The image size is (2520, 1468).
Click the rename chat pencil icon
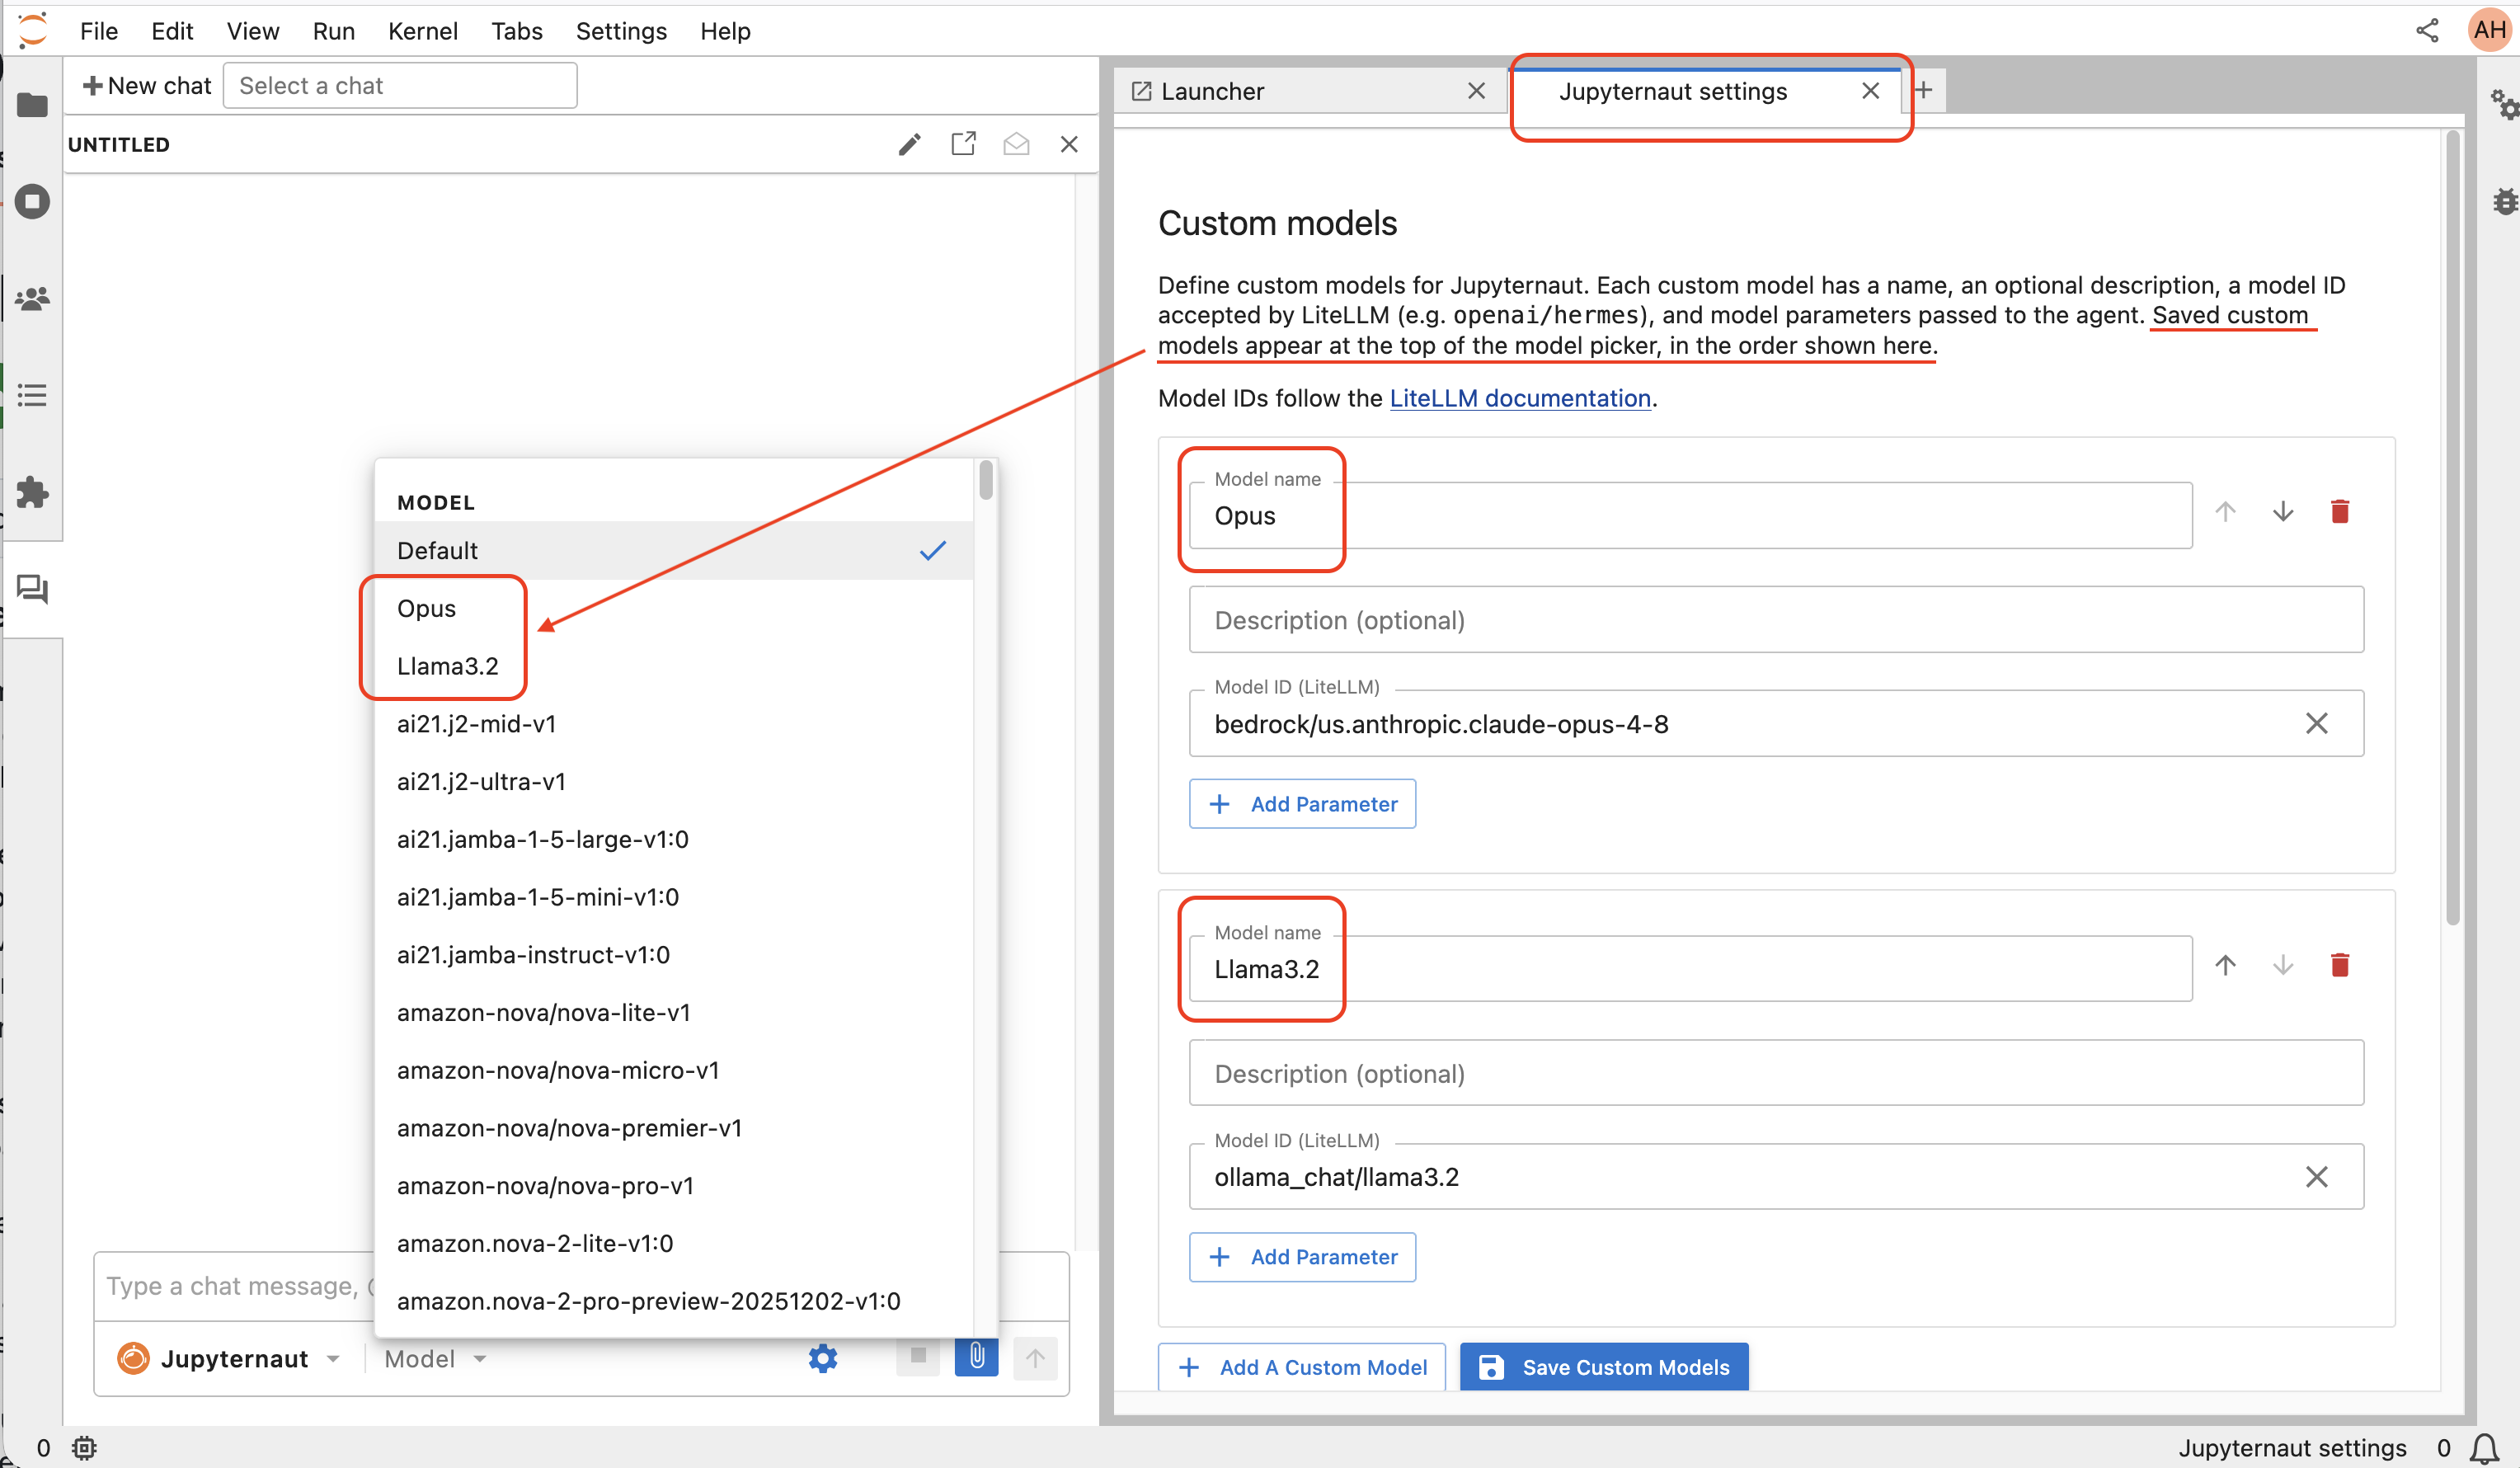tap(909, 144)
